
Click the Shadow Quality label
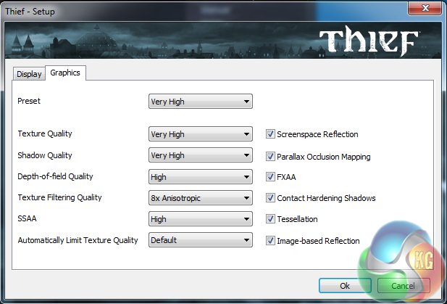coord(45,155)
